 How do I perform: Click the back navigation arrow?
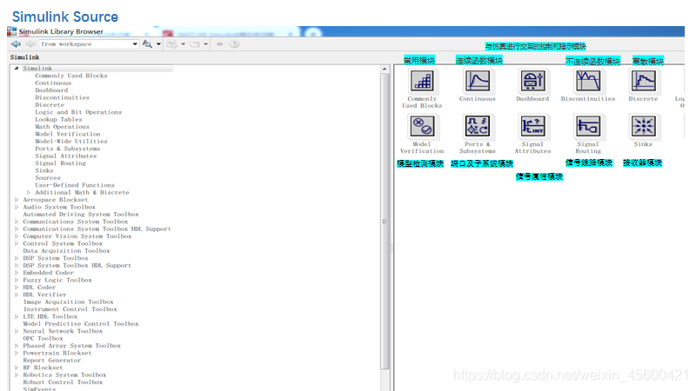[16, 44]
